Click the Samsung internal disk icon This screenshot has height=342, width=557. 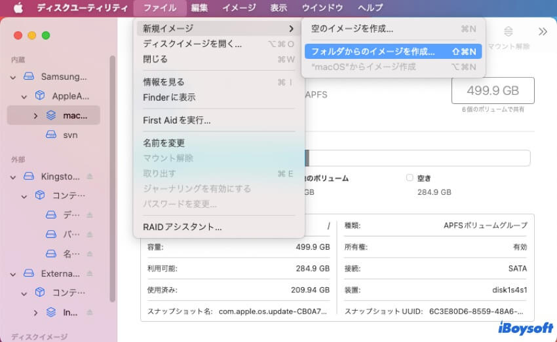(x=29, y=77)
